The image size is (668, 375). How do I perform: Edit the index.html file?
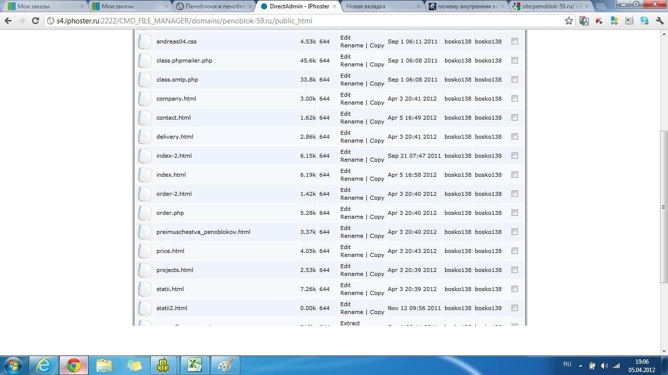point(346,171)
